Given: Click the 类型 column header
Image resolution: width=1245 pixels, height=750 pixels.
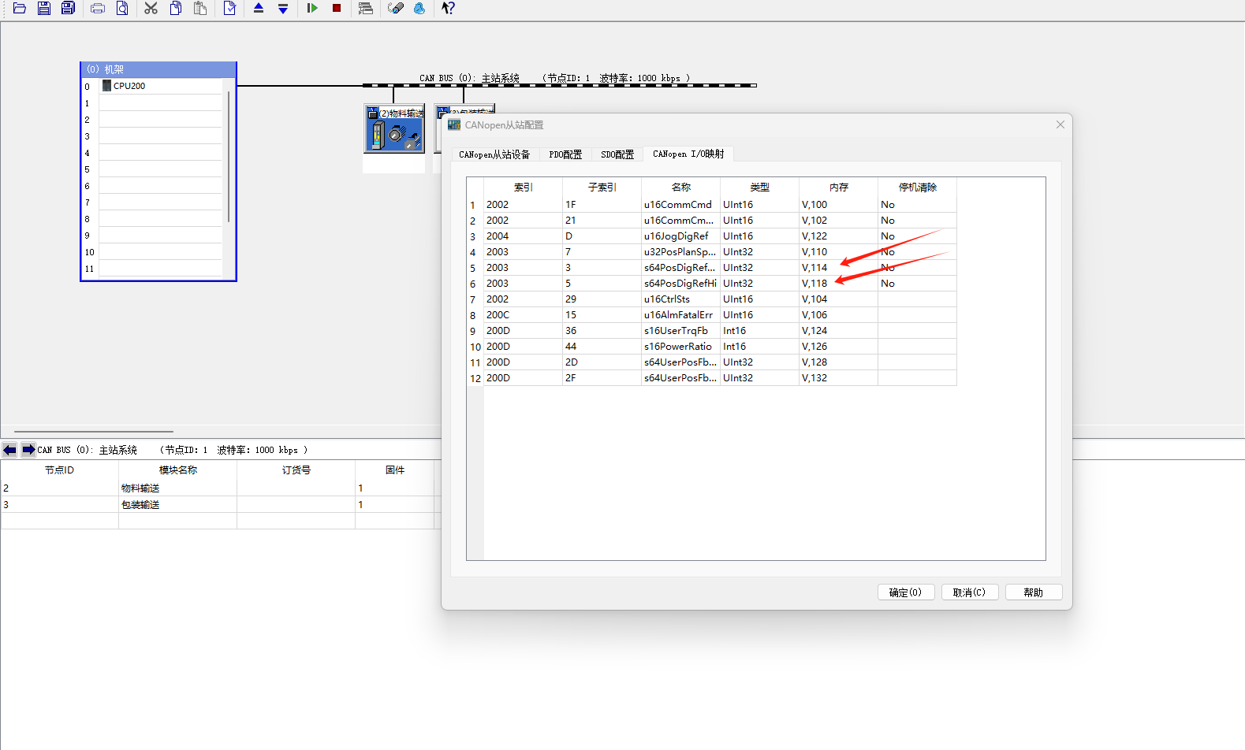Looking at the screenshot, I should 760,187.
